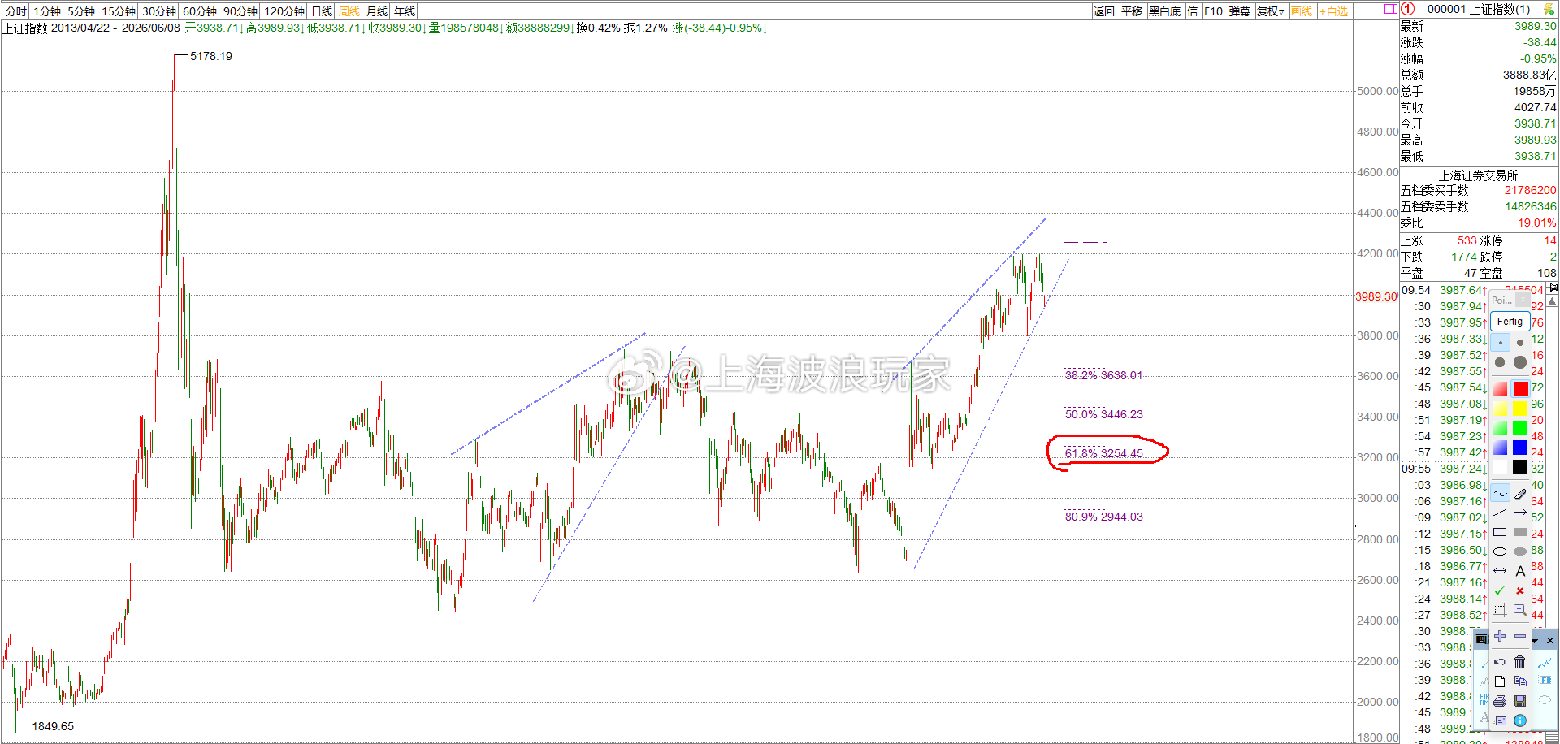This screenshot has width=1560, height=744.
Task: Select the text A tool
Action: click(1520, 571)
